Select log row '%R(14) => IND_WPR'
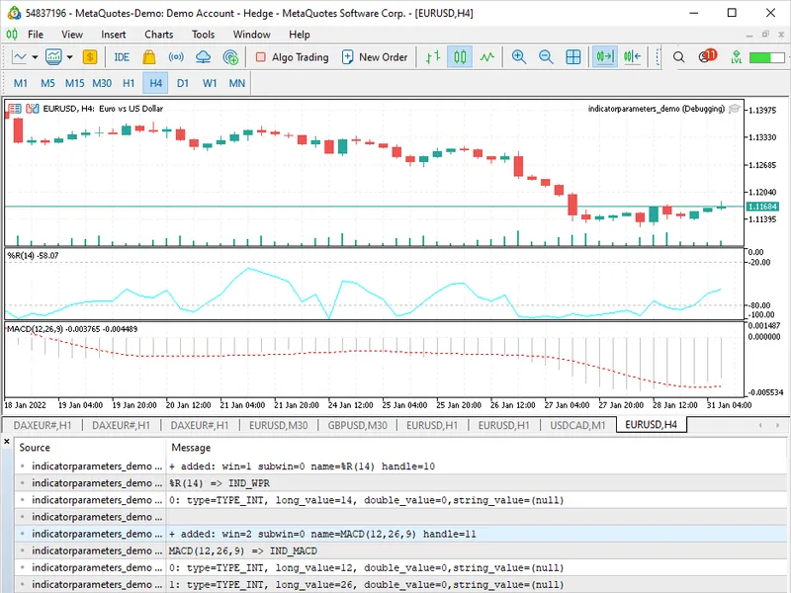Screen dimensions: 791x593 tap(401, 483)
